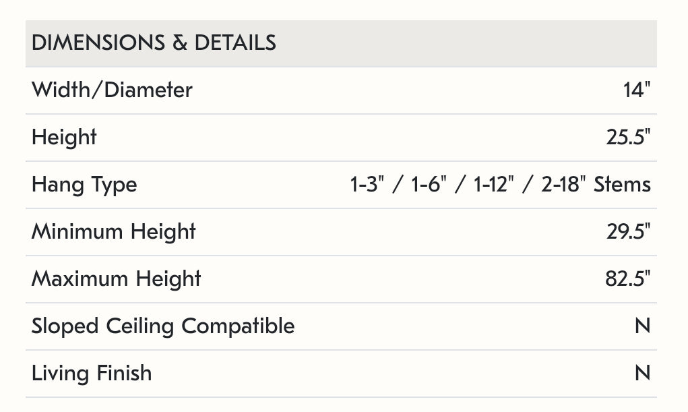Click the Living Finish label
The width and height of the screenshot is (688, 412).
[x=92, y=374]
